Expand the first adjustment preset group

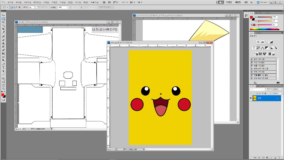(x=252, y=59)
